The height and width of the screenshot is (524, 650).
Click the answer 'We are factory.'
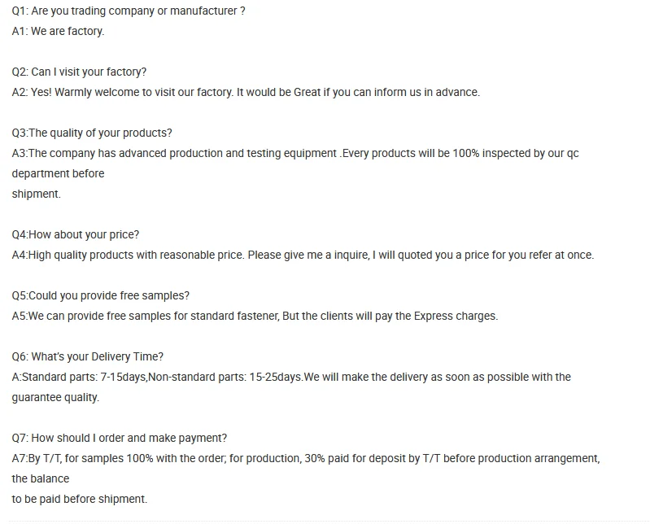[x=58, y=31]
